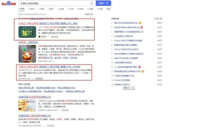This screenshot has height=130, width=215.
Task: Open the 地图 map tab
Action: pos(90,9)
